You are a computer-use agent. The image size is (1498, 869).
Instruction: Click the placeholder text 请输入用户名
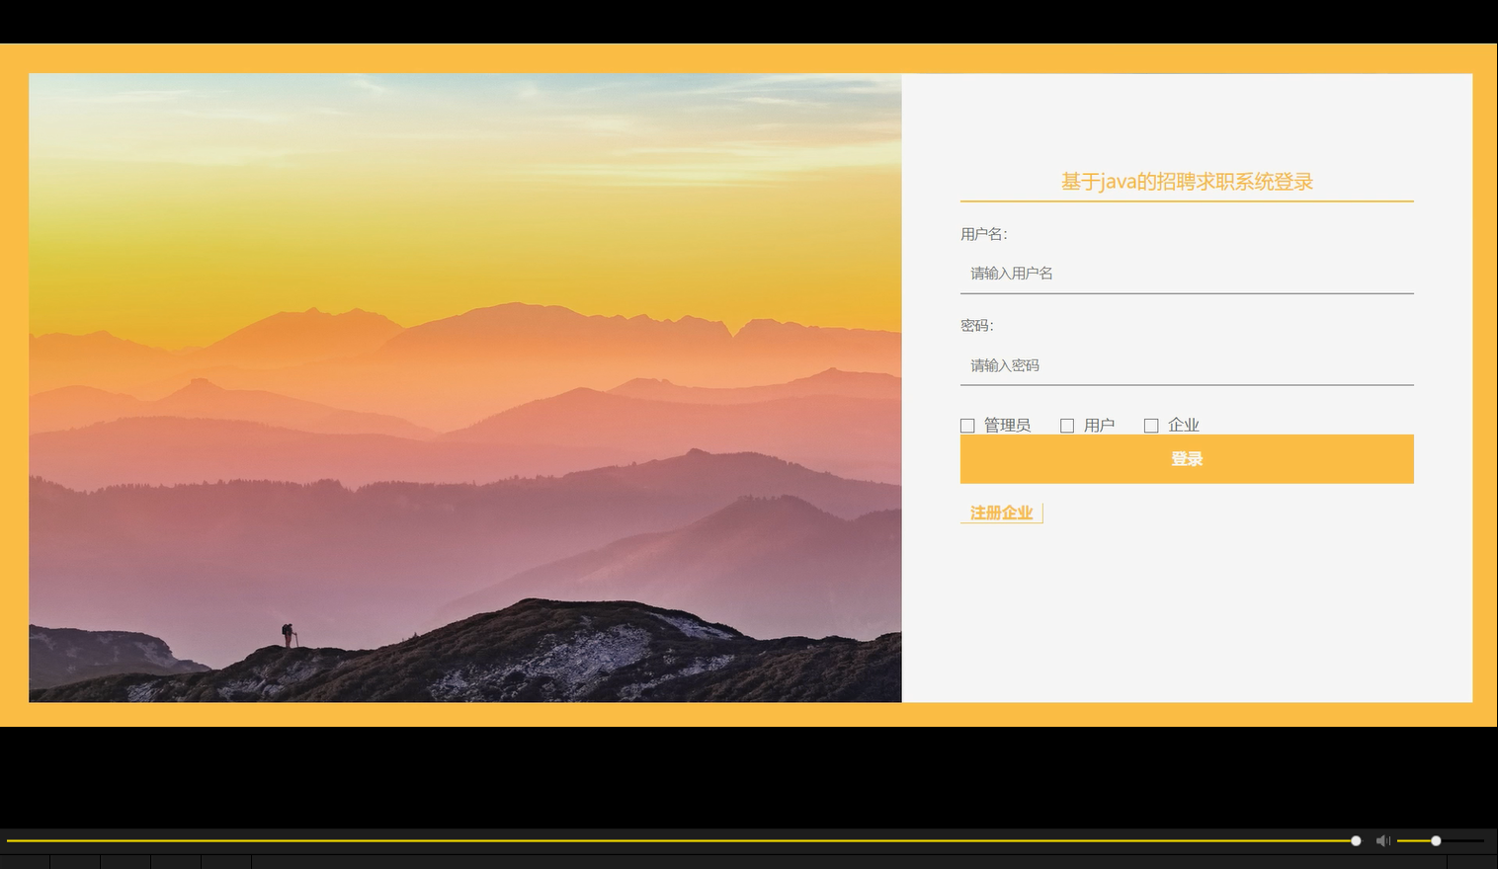pos(1010,274)
